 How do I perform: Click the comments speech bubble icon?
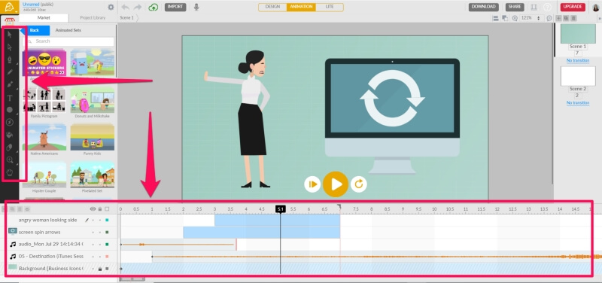pos(549,18)
